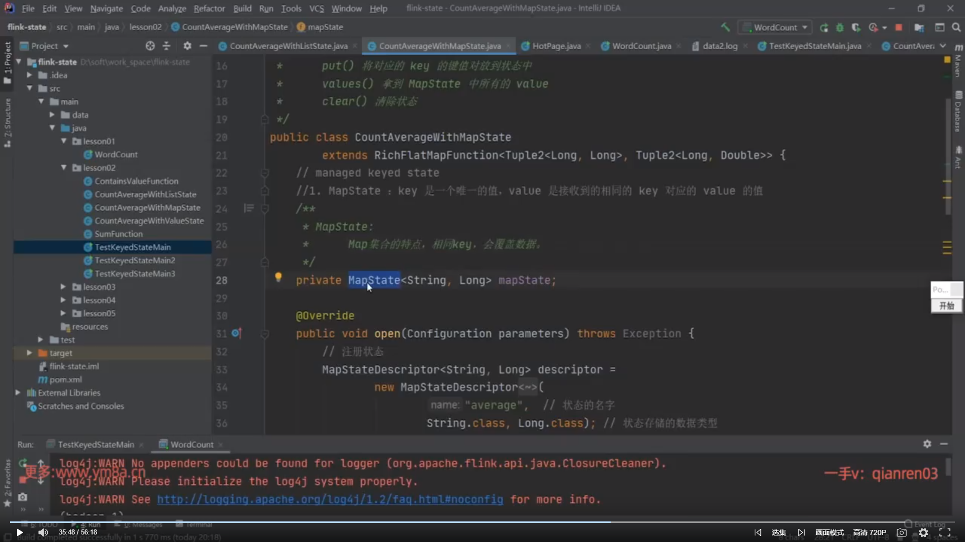Open Search Everywhere magnifier icon
This screenshot has height=542, width=965.
click(x=956, y=27)
